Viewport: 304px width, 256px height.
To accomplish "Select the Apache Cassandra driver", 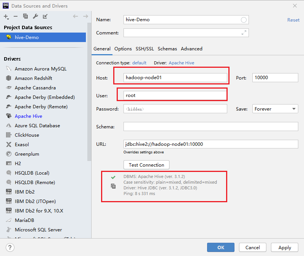I will click(35, 88).
